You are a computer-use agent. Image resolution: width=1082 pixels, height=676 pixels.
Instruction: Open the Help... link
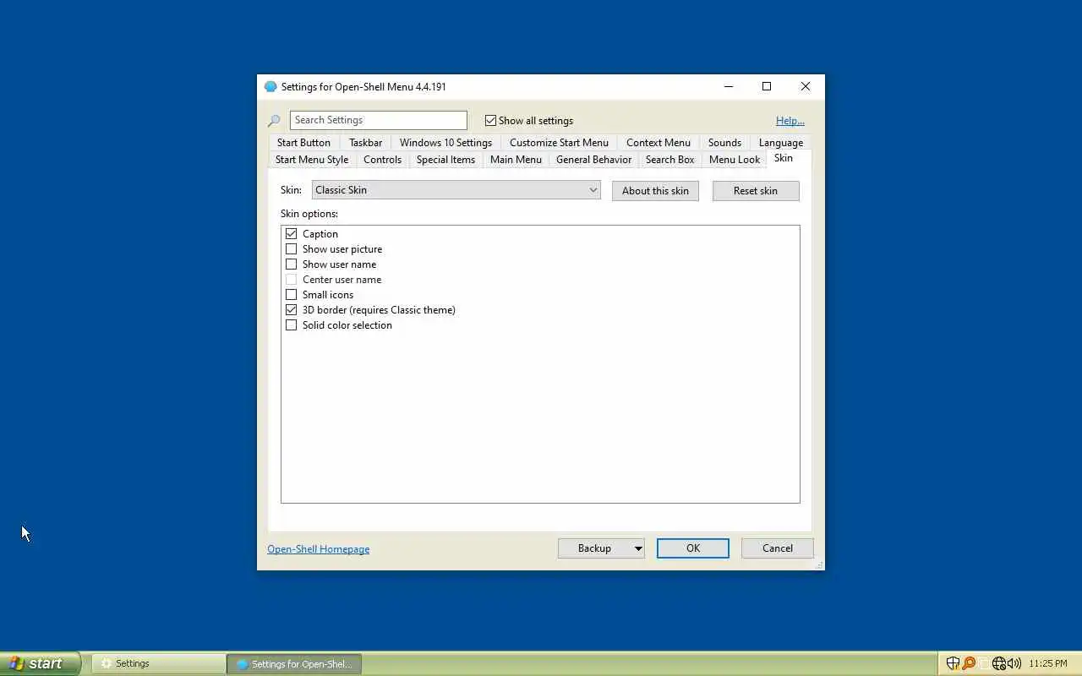[790, 121]
